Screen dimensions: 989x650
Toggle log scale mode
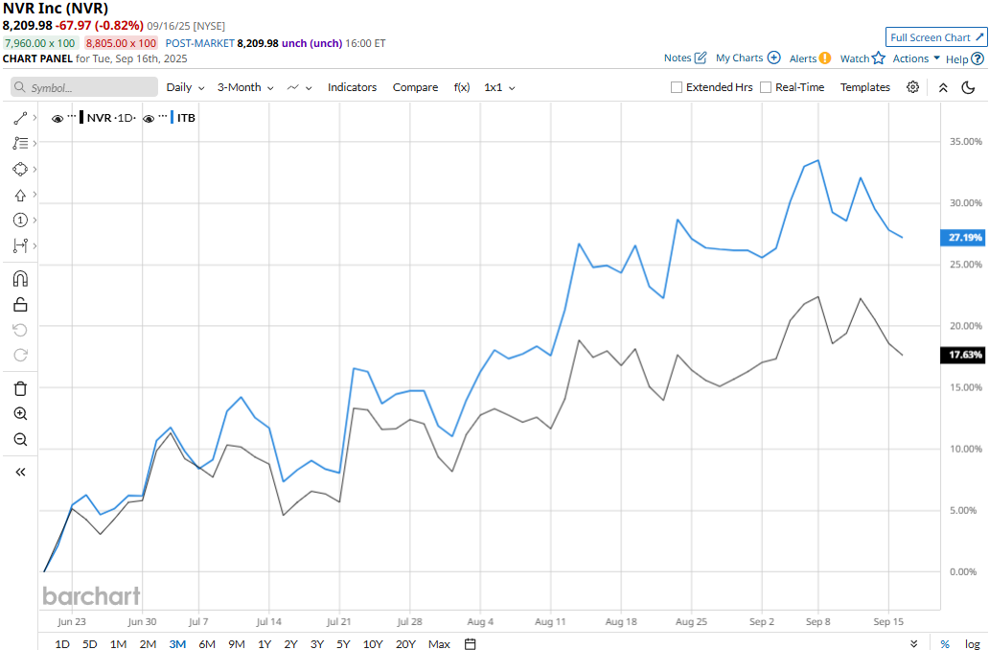click(972, 643)
